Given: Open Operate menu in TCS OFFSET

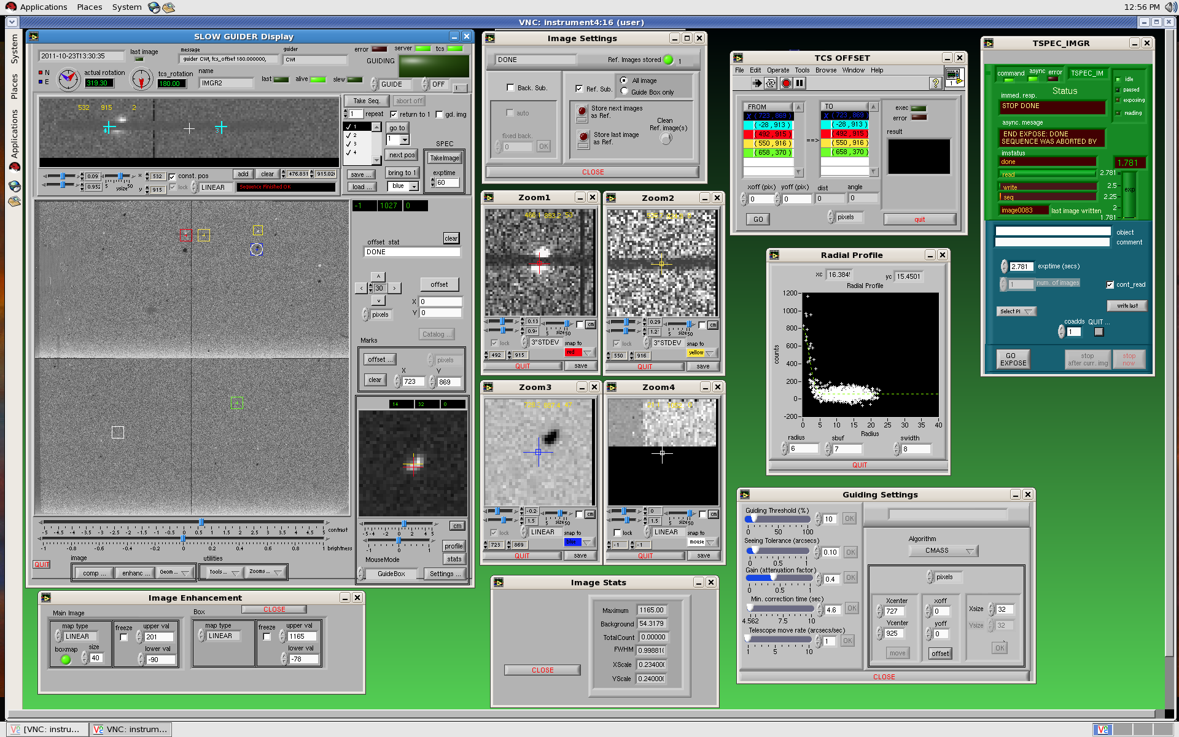Looking at the screenshot, I should (778, 70).
